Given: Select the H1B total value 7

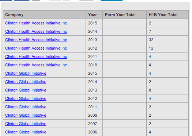Looking at the screenshot, I should click(x=150, y=31).
